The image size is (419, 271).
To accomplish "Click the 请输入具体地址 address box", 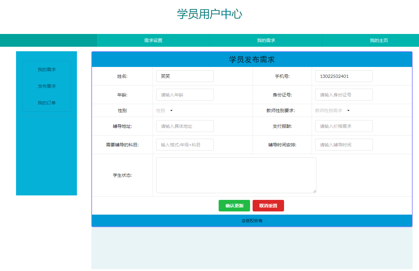I will 185,126.
